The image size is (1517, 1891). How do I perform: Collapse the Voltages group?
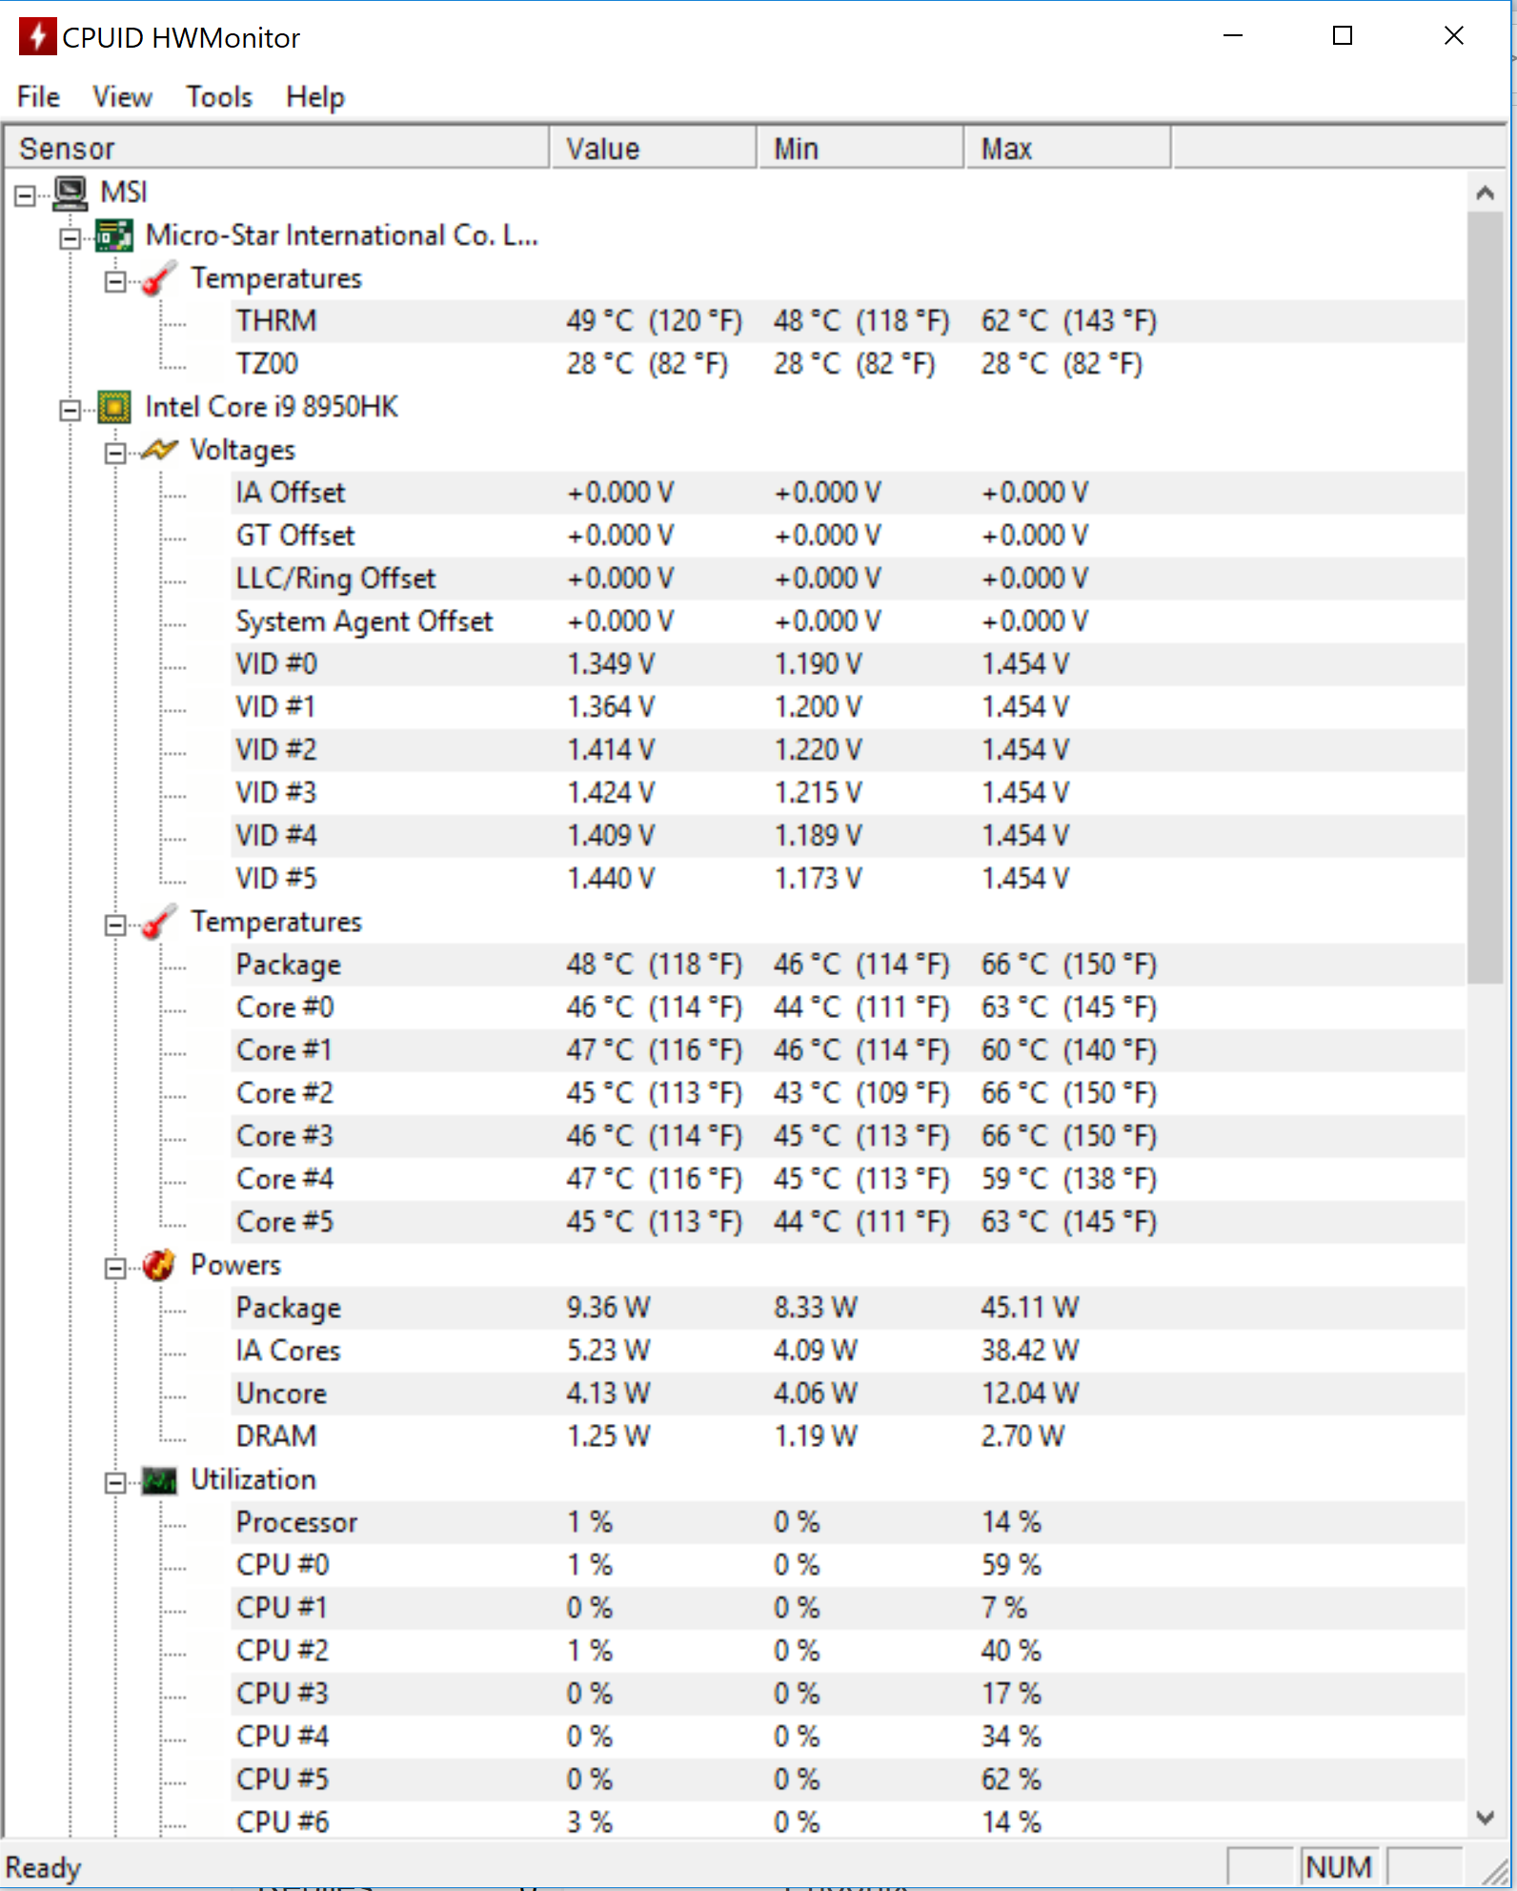click(115, 453)
